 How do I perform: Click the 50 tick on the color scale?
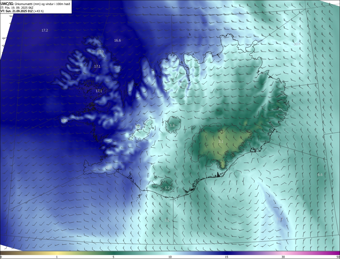coord(338,257)
